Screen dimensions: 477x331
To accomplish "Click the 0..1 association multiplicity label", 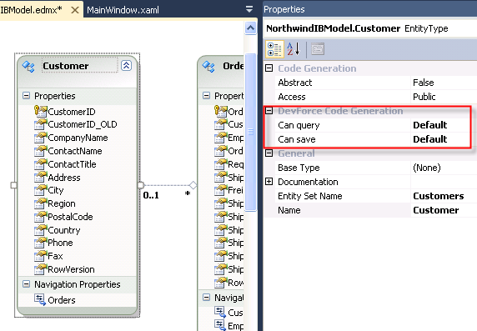I will pyautogui.click(x=151, y=195).
